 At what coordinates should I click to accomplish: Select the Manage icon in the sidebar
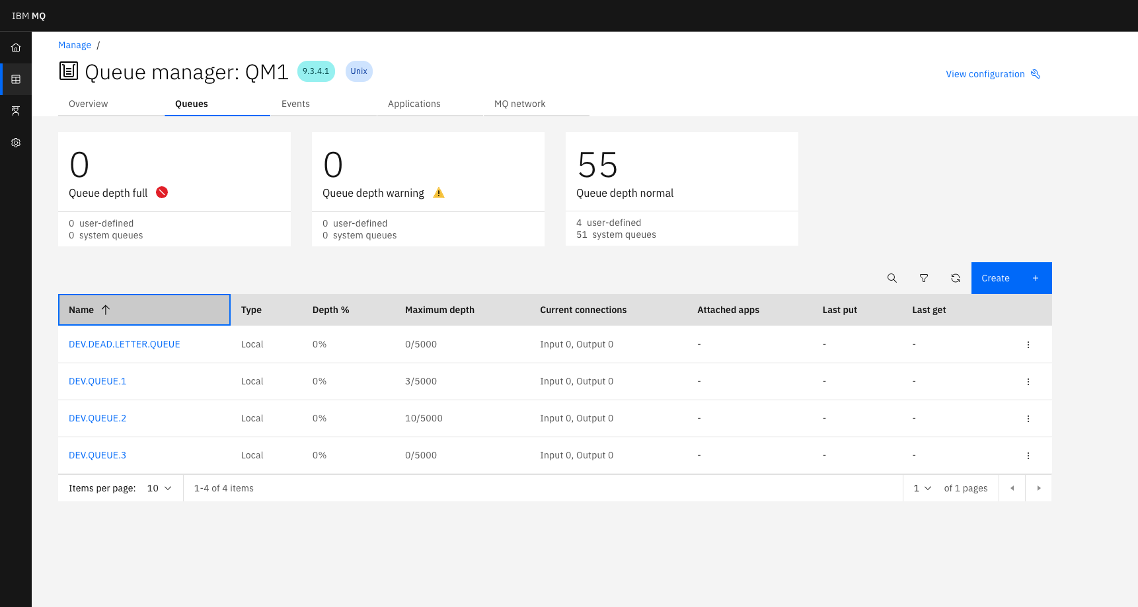point(15,79)
